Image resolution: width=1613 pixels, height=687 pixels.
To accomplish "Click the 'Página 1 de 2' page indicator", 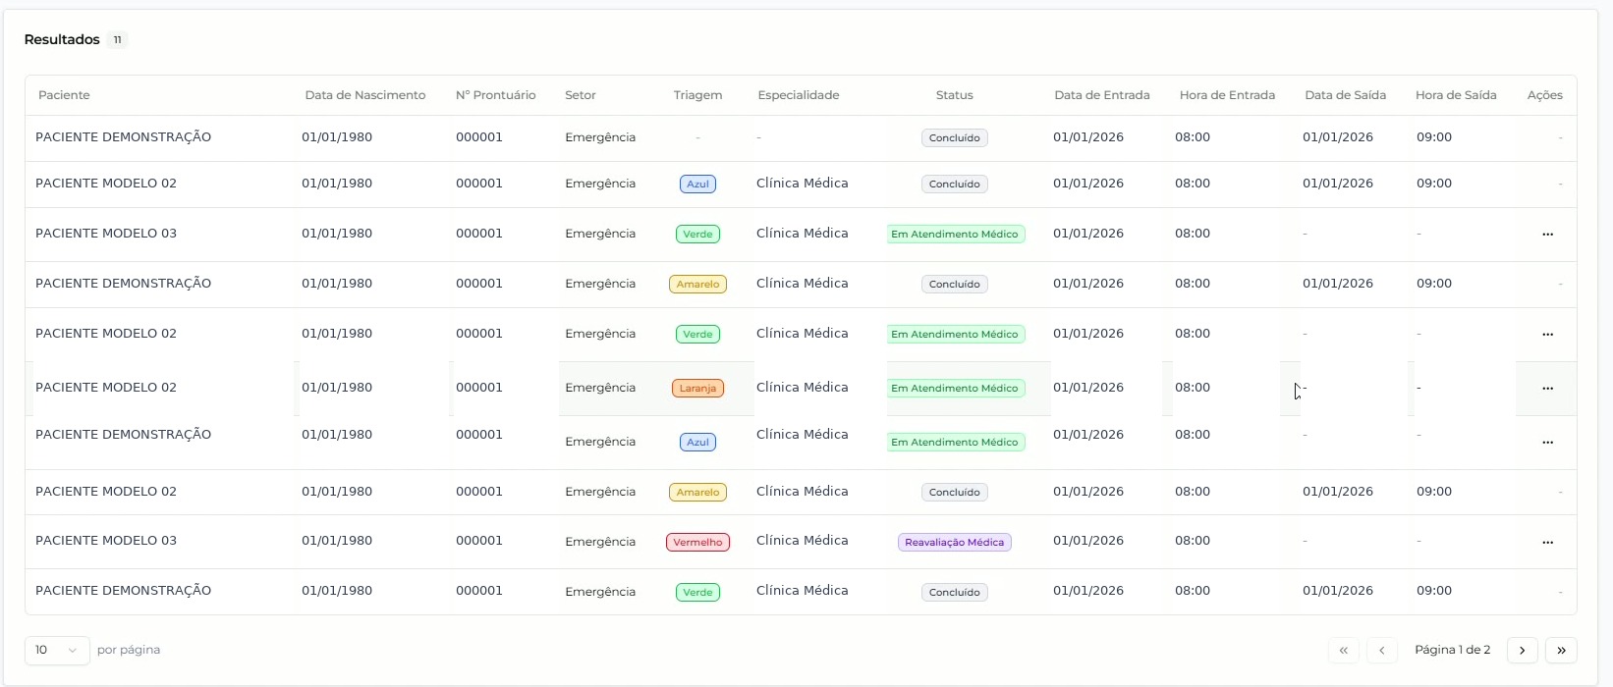I will [x=1452, y=650].
